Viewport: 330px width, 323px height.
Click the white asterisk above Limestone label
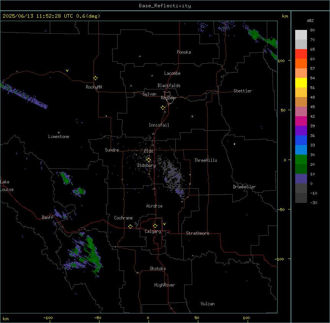(x=59, y=132)
